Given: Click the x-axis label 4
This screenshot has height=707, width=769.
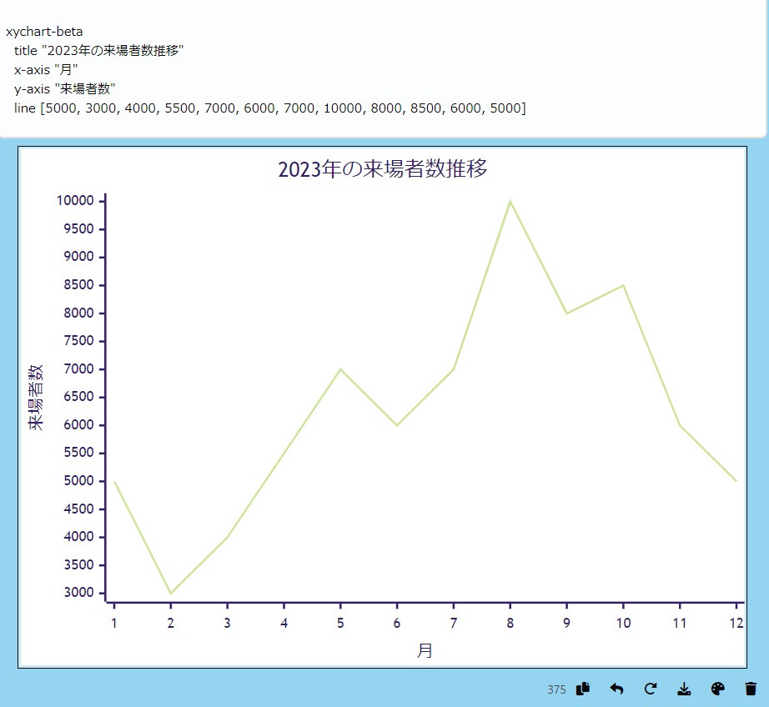Looking at the screenshot, I should (284, 623).
